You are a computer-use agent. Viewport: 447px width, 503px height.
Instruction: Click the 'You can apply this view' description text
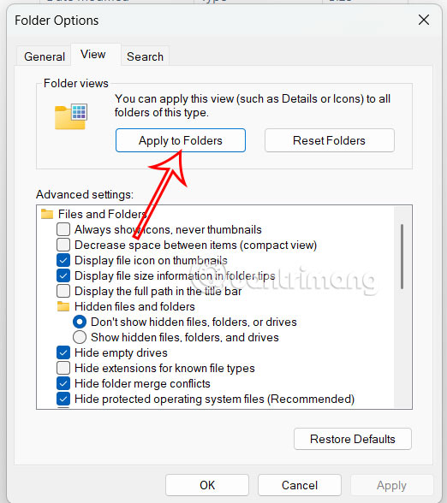click(x=253, y=105)
